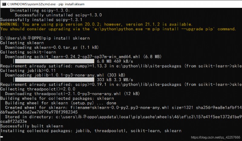Click 'Building wheel for sklearn (setup.py) ... done'
Screen dimensions: 242x141
(x=61, y=103)
